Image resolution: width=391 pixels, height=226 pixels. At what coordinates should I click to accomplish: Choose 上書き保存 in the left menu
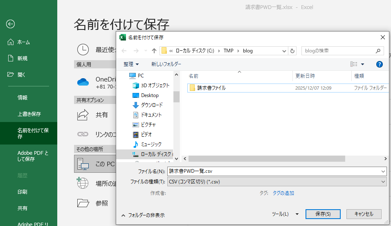click(29, 114)
